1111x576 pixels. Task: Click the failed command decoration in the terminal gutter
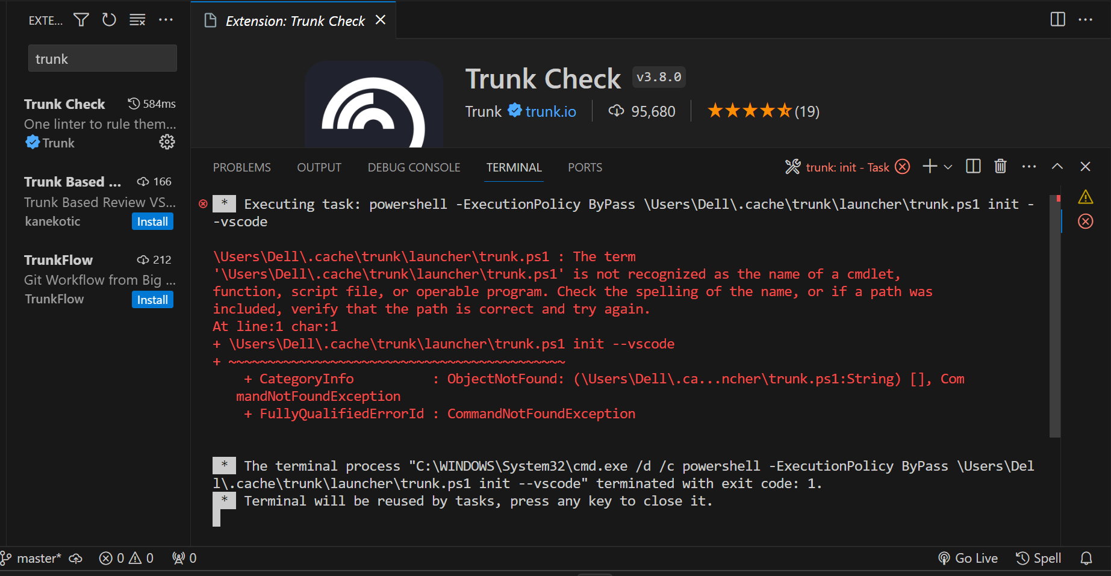(x=203, y=204)
